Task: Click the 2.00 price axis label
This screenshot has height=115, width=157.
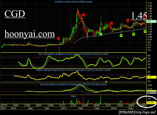Action: [x=150, y=6]
